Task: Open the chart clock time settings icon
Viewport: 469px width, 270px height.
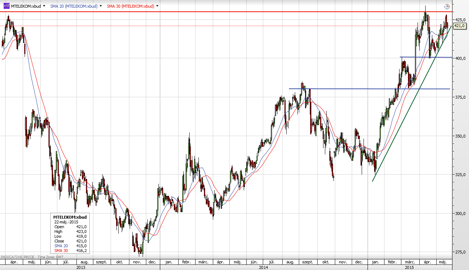Action: point(447,7)
